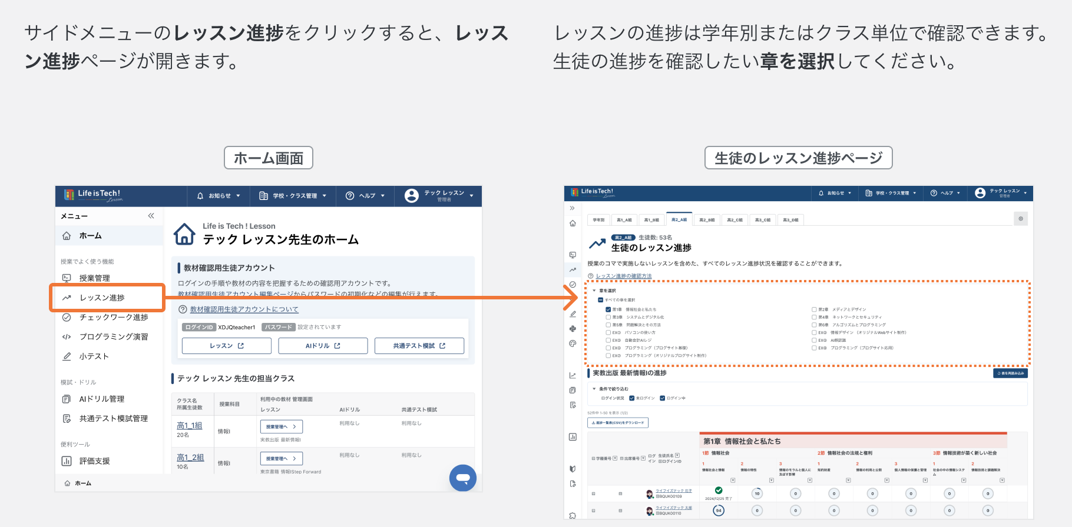Click the Python icon in the collapsed sidebar
The image size is (1072, 527).
pos(573,329)
